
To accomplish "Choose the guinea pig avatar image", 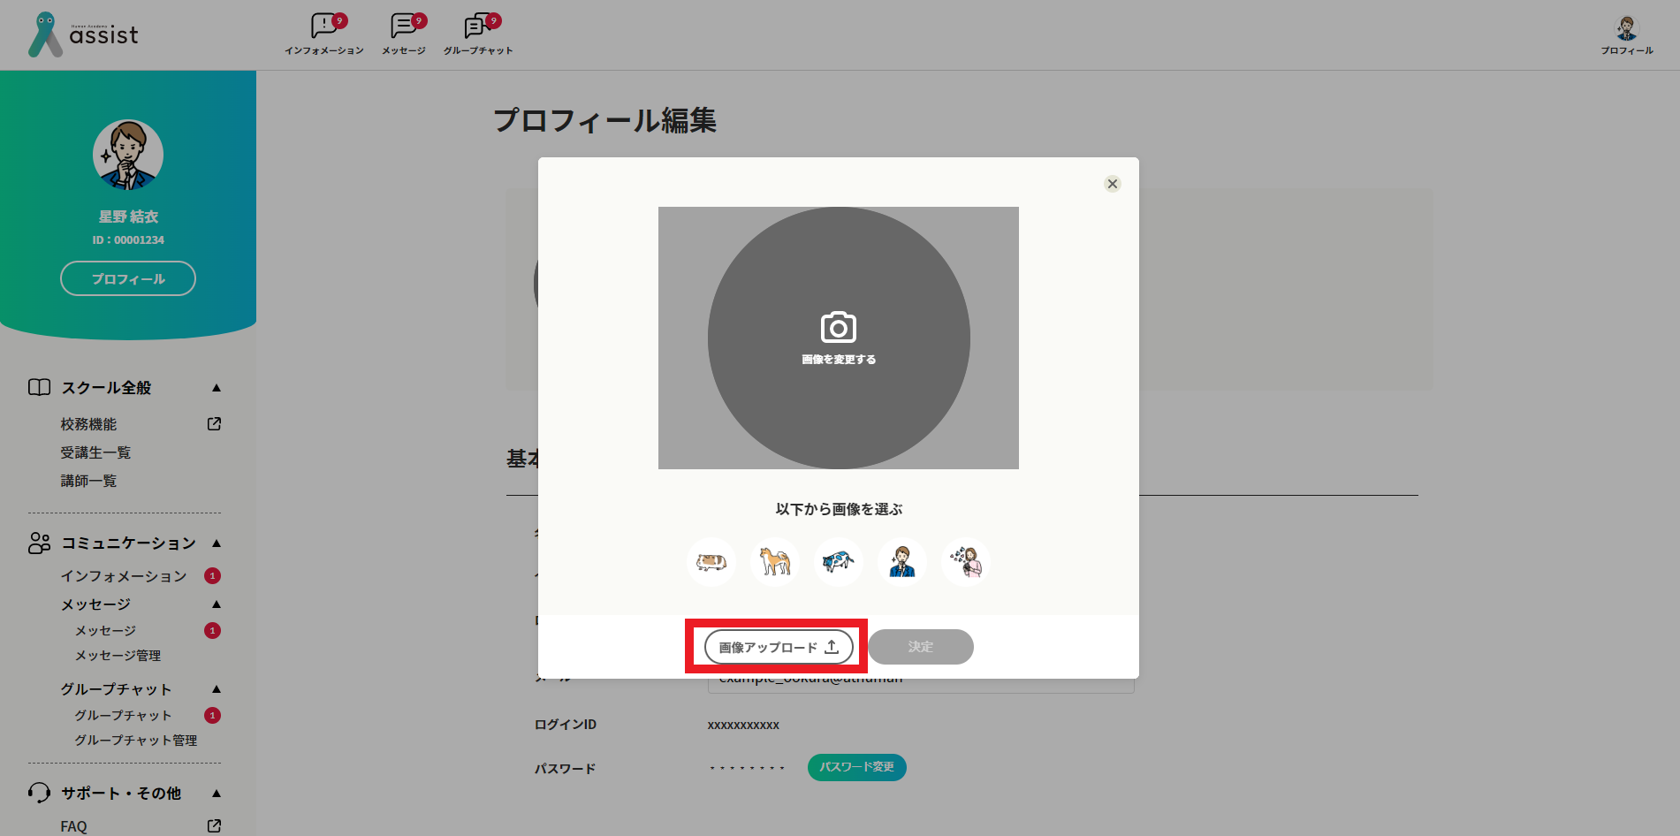I will [x=711, y=562].
